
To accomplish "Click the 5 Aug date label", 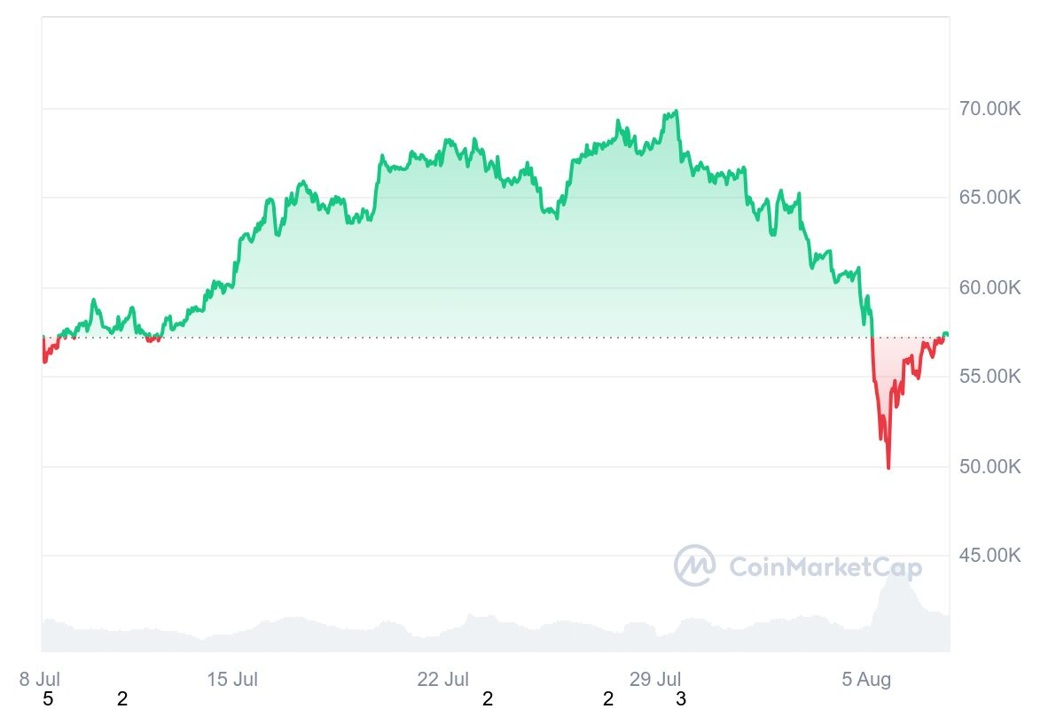I will 866,680.
